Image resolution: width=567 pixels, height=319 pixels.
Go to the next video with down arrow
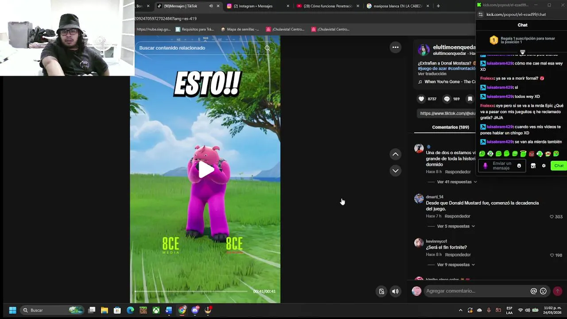tap(396, 171)
